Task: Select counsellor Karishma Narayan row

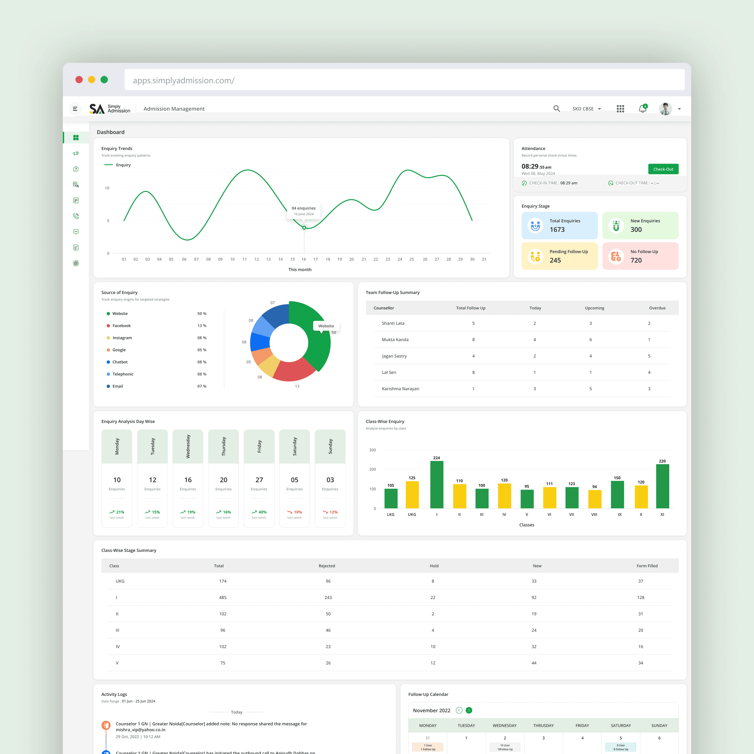Action: 522,389
